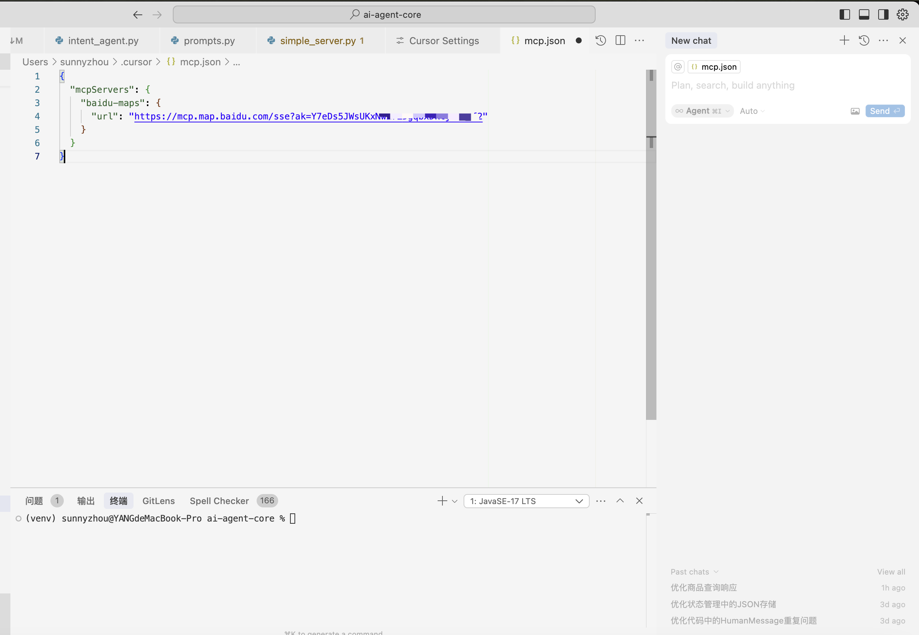Open the editor timeline history icon

coord(600,40)
